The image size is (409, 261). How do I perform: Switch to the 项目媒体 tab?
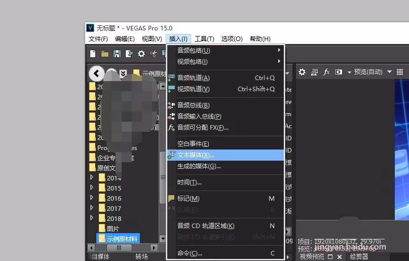click(99, 256)
